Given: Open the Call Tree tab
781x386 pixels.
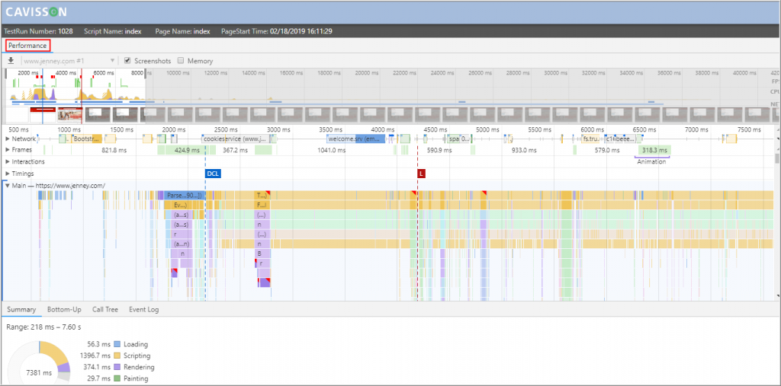Looking at the screenshot, I should pos(105,309).
